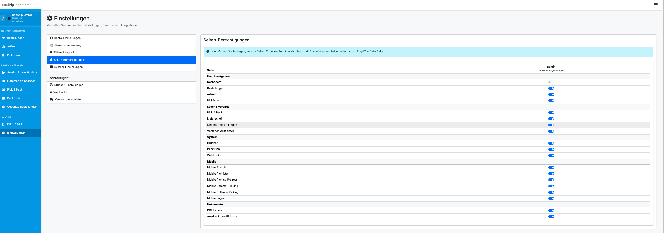Click the clipboard icon next to Picklisten
664x233 pixels.
point(3,55)
